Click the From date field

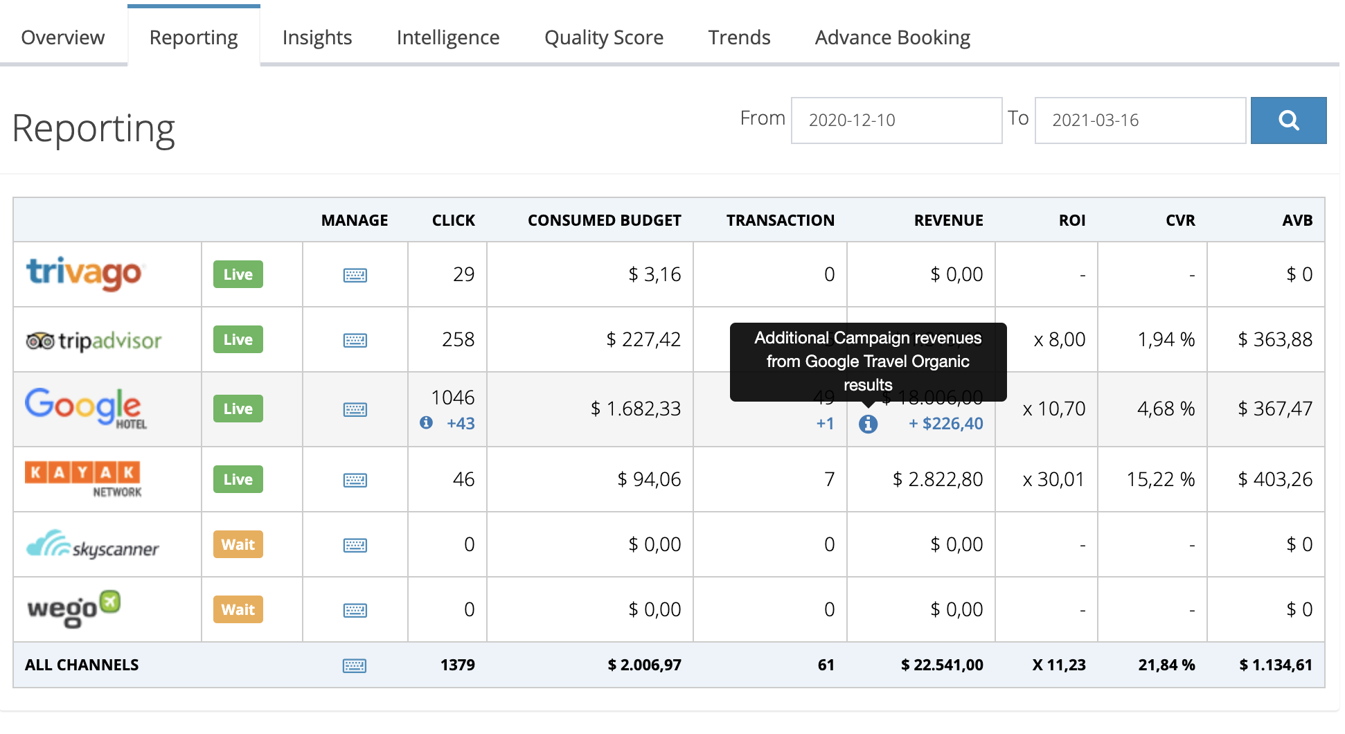896,120
